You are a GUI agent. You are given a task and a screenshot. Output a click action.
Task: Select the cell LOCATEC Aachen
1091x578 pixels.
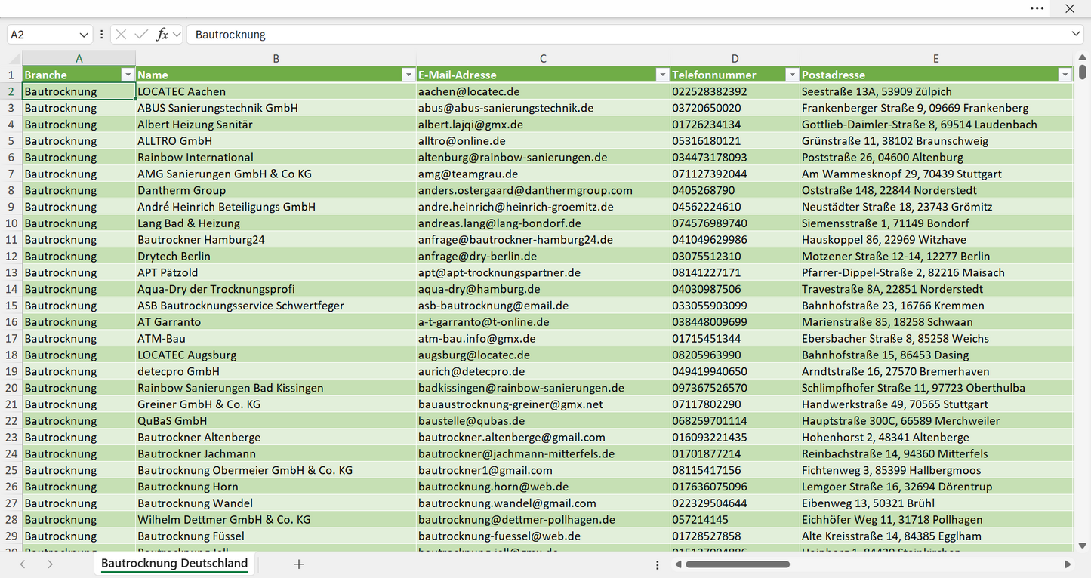(x=276, y=91)
